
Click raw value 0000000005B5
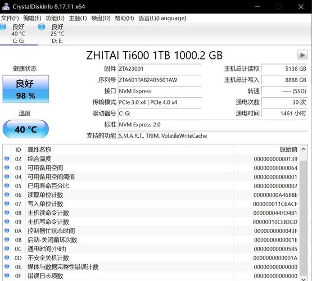275,249
